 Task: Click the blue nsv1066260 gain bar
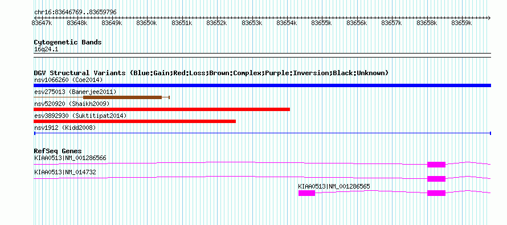pyautogui.click(x=262, y=85)
